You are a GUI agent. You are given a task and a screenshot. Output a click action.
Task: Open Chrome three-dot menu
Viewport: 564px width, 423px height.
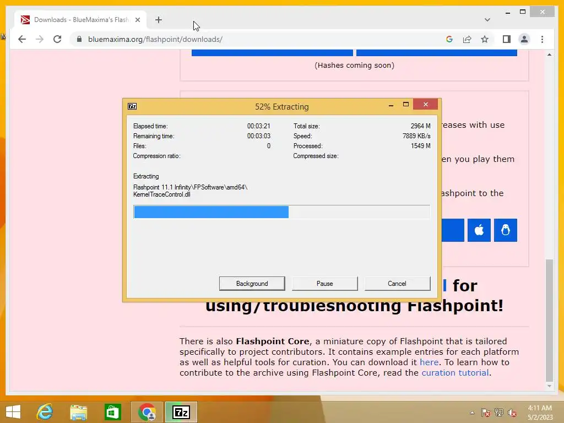542,39
